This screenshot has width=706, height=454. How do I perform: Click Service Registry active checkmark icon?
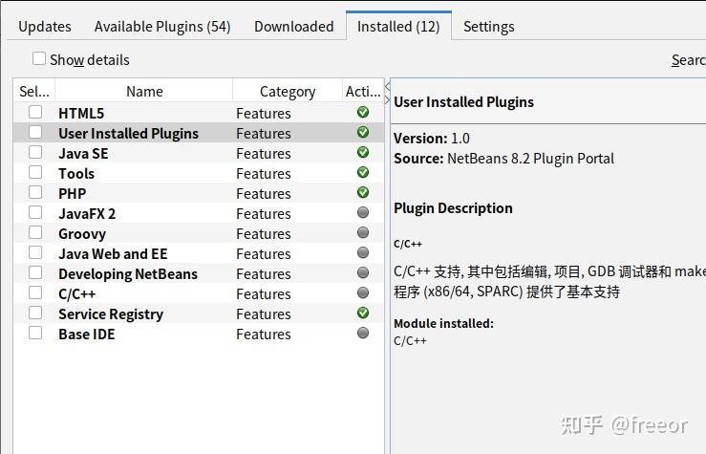pos(363,313)
